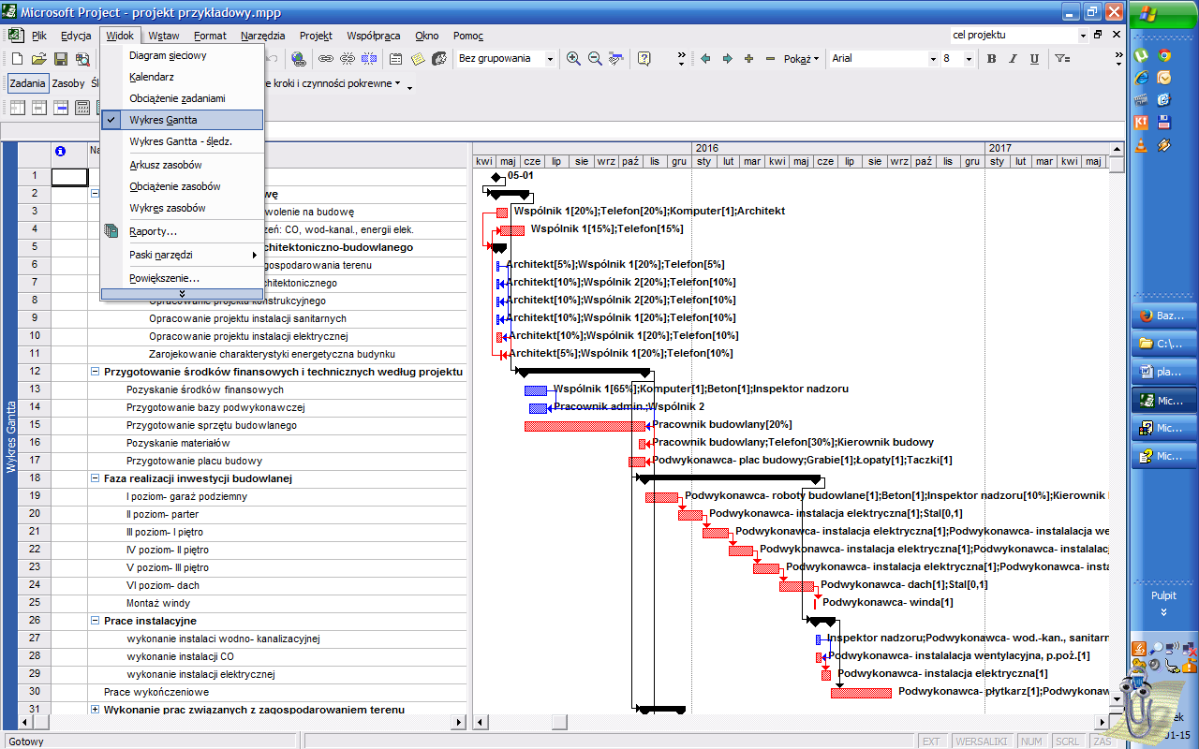Choose Wykres zasobów view
The width and height of the screenshot is (1199, 749).
(182, 208)
